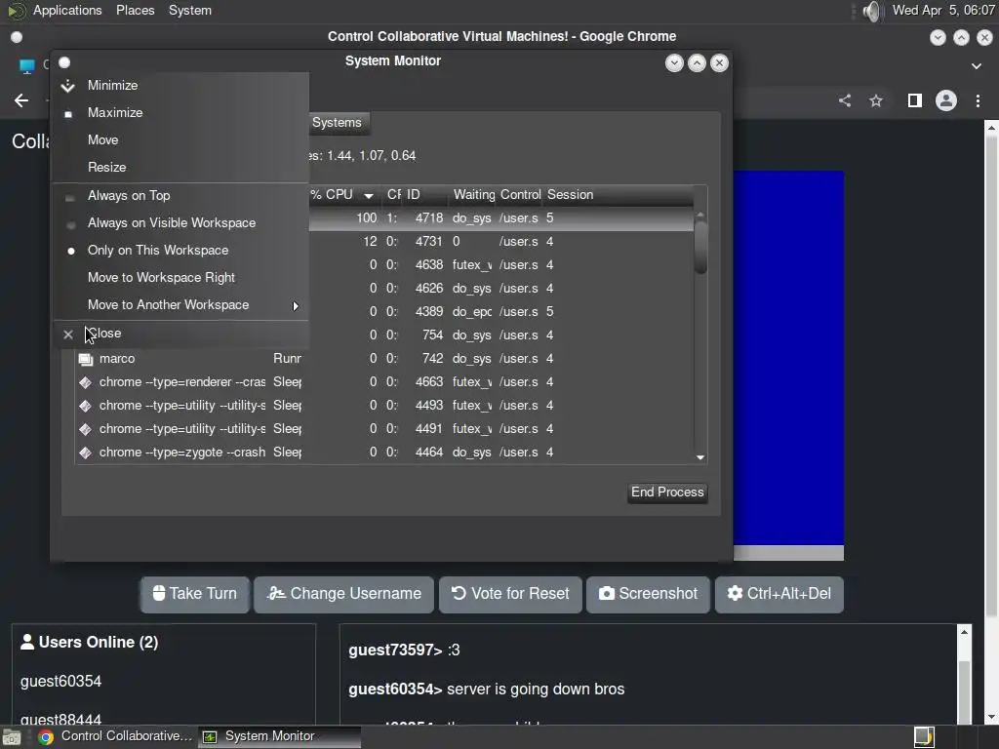This screenshot has height=749, width=999.
Task: Click the marco process icon
Action: [86, 359]
